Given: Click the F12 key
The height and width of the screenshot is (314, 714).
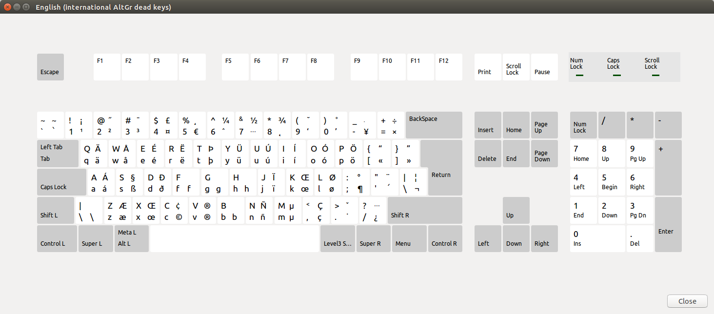Looking at the screenshot, I should pyautogui.click(x=449, y=67).
